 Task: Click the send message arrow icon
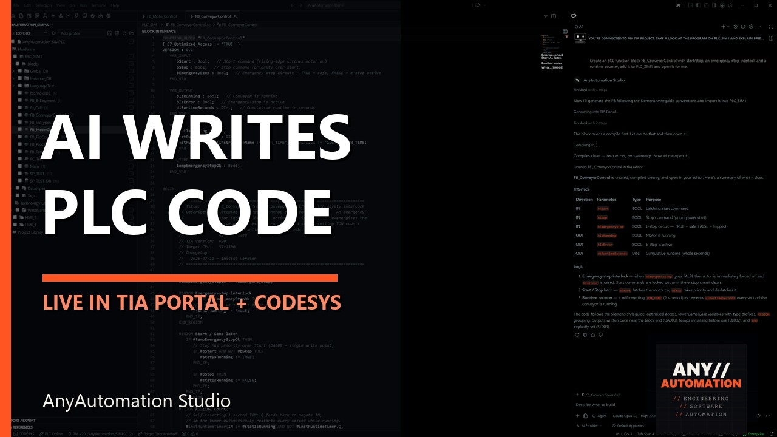769,416
